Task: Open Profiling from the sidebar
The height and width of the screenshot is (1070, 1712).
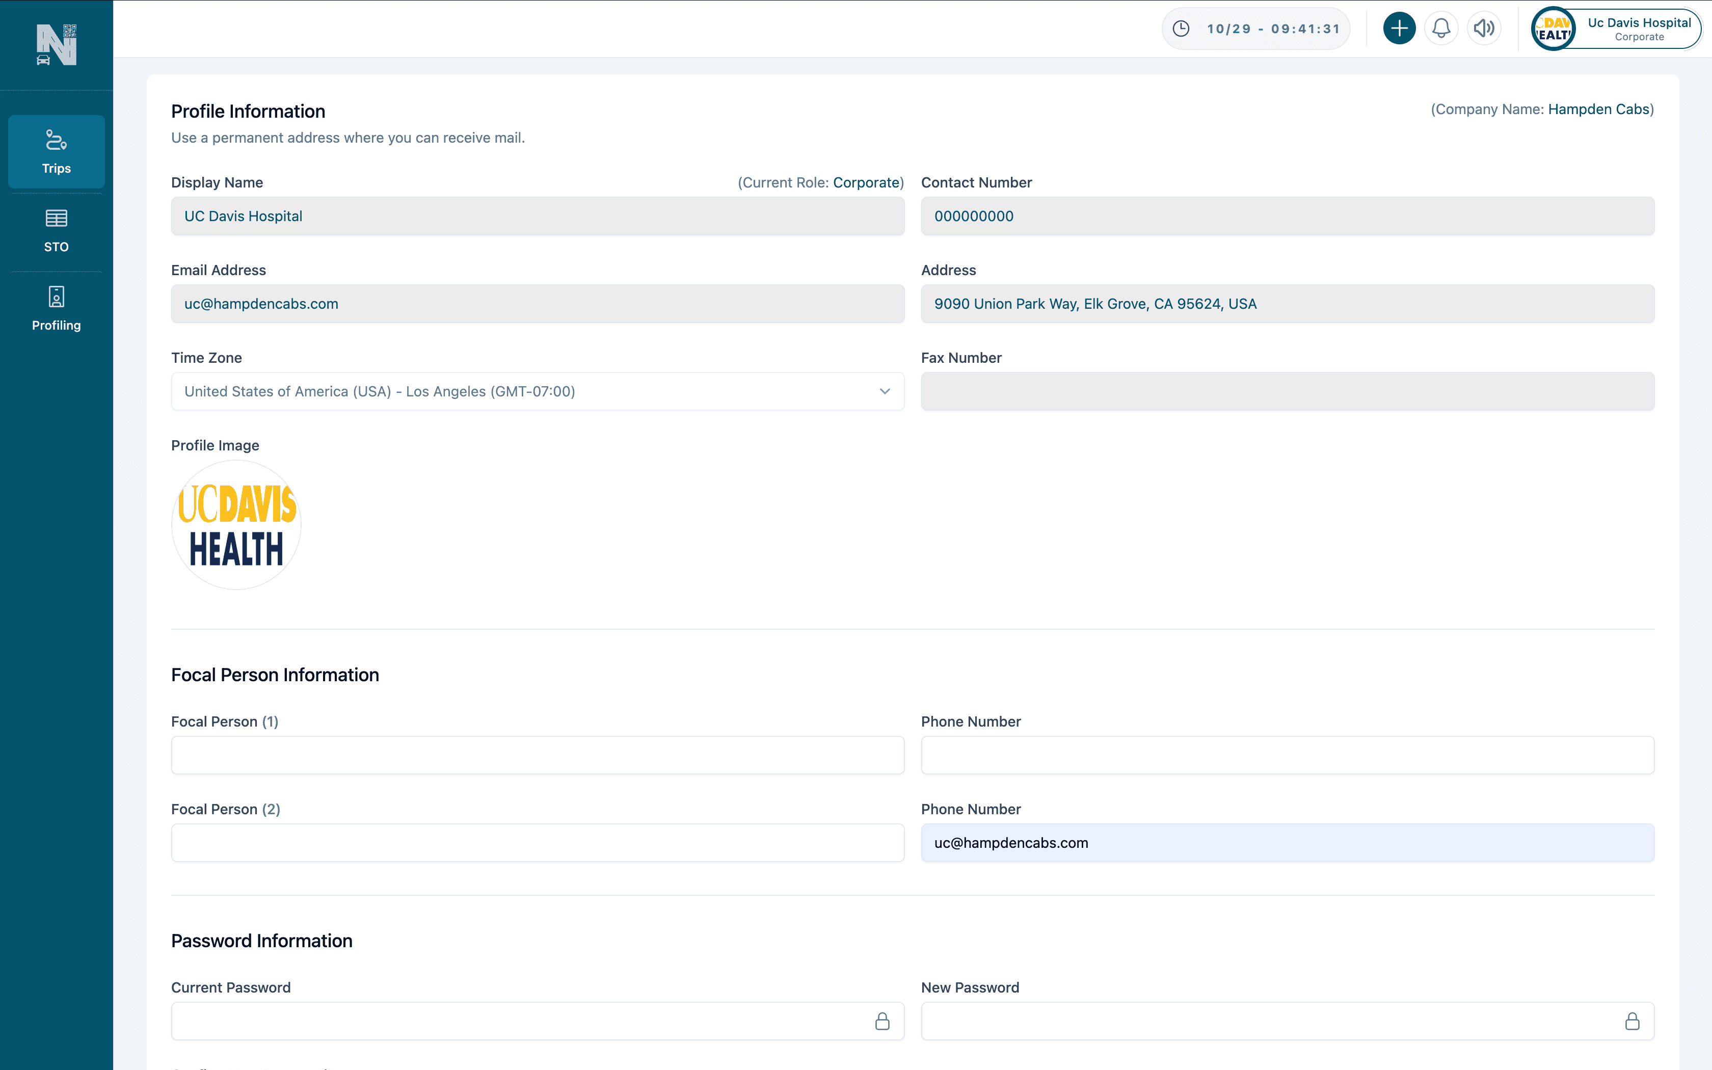Action: point(57,309)
